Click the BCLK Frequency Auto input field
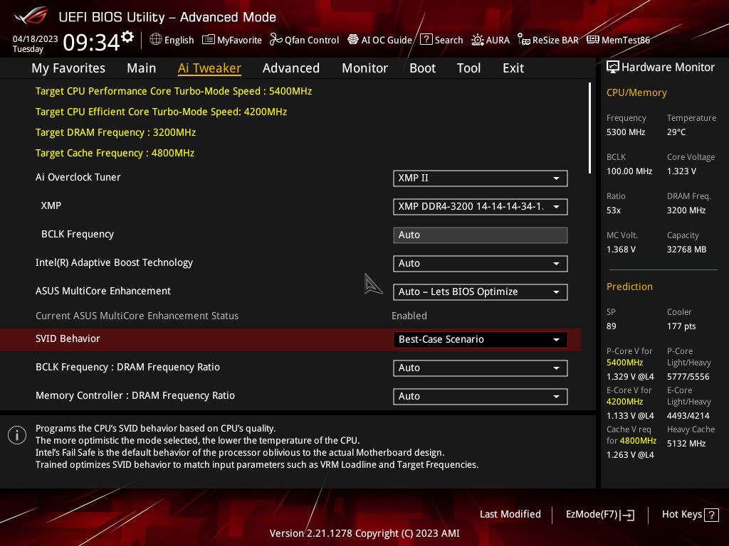 [481, 235]
